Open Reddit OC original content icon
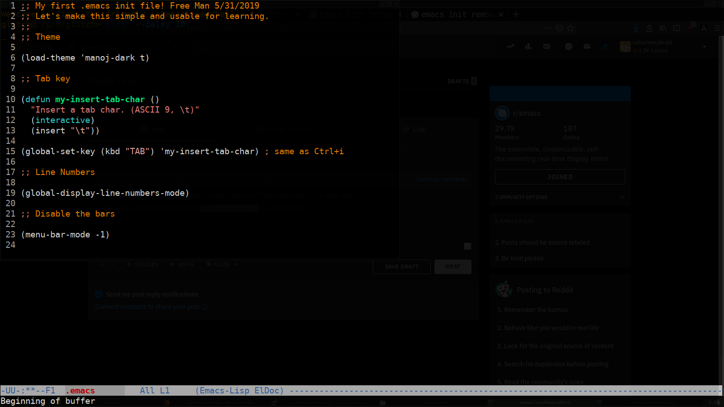The image size is (724, 407). pyautogui.click(x=547, y=46)
